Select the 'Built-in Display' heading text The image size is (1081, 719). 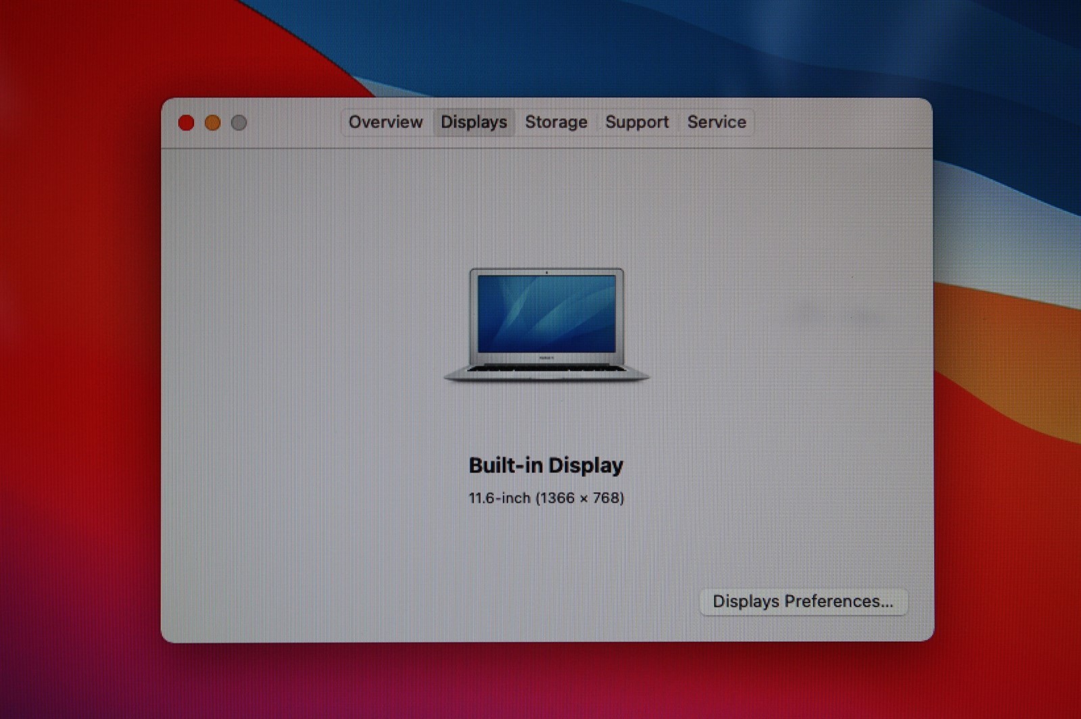pyautogui.click(x=546, y=465)
